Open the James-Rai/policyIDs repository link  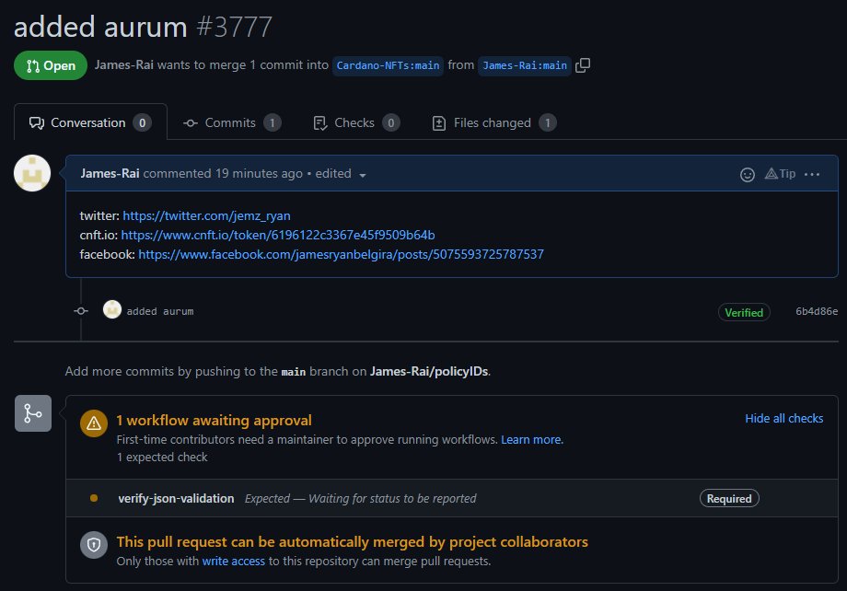pyautogui.click(x=429, y=371)
